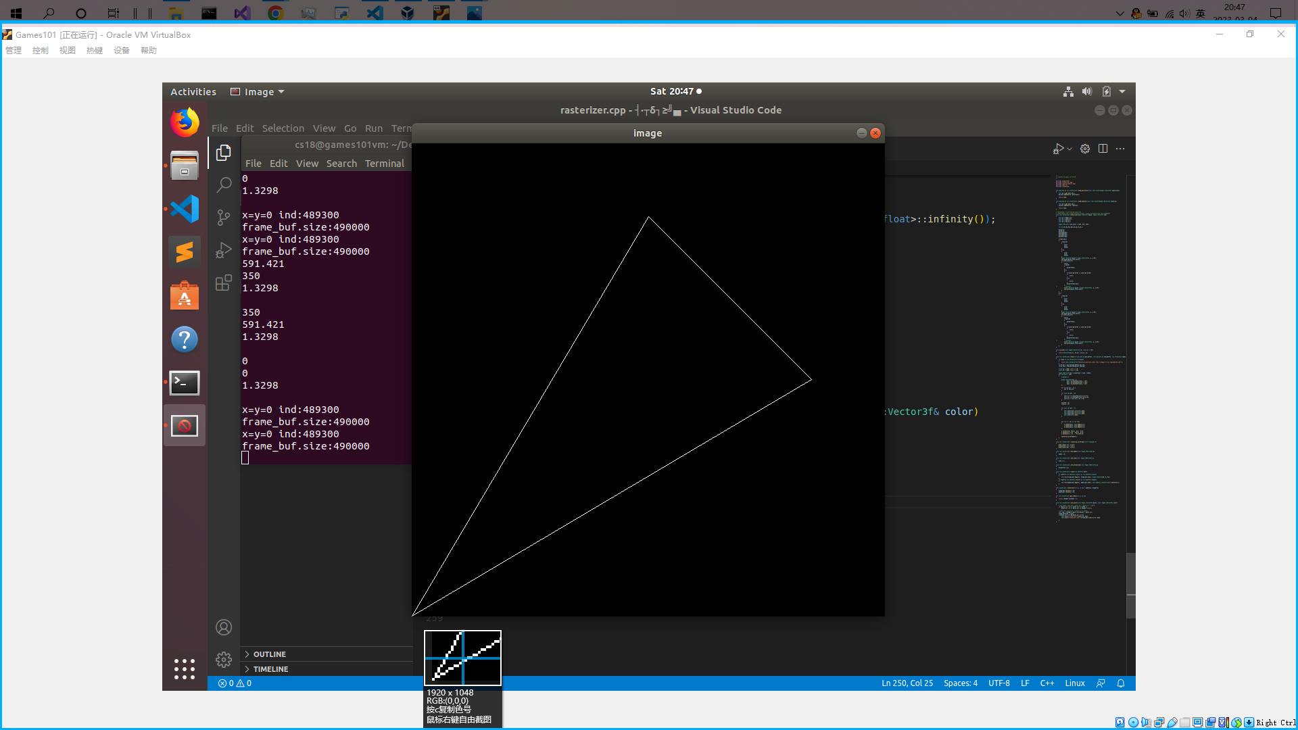Open the VirtualBox USB devices indicator
This screenshot has width=1298, height=730.
point(1172,723)
